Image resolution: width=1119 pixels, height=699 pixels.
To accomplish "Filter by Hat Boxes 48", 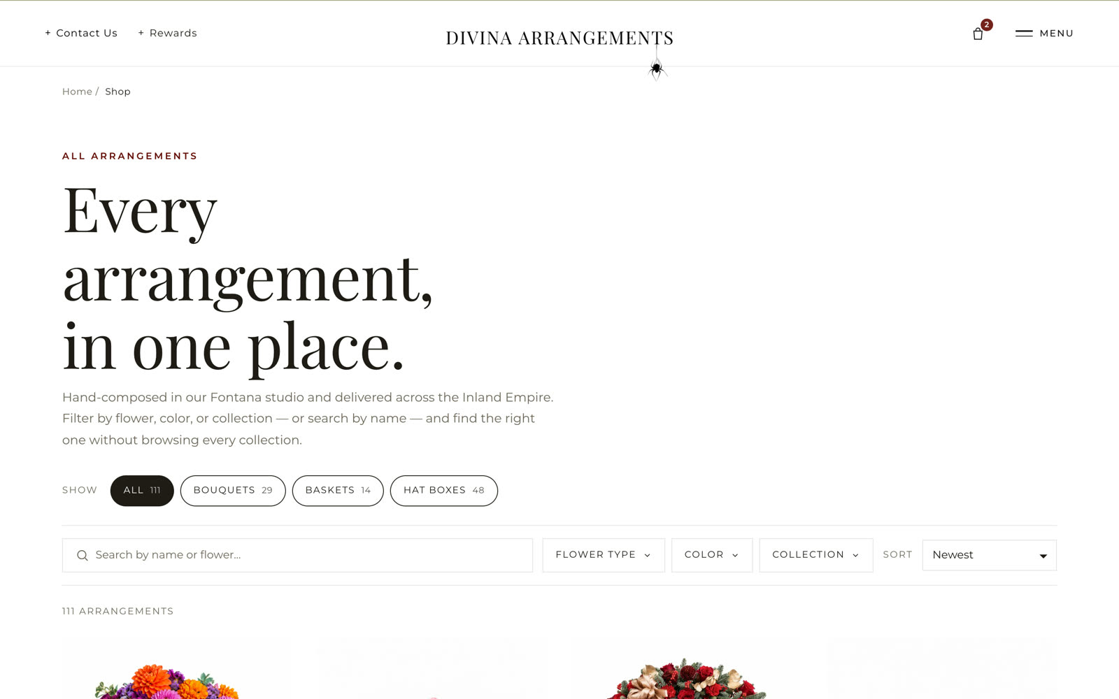I will pyautogui.click(x=444, y=491).
